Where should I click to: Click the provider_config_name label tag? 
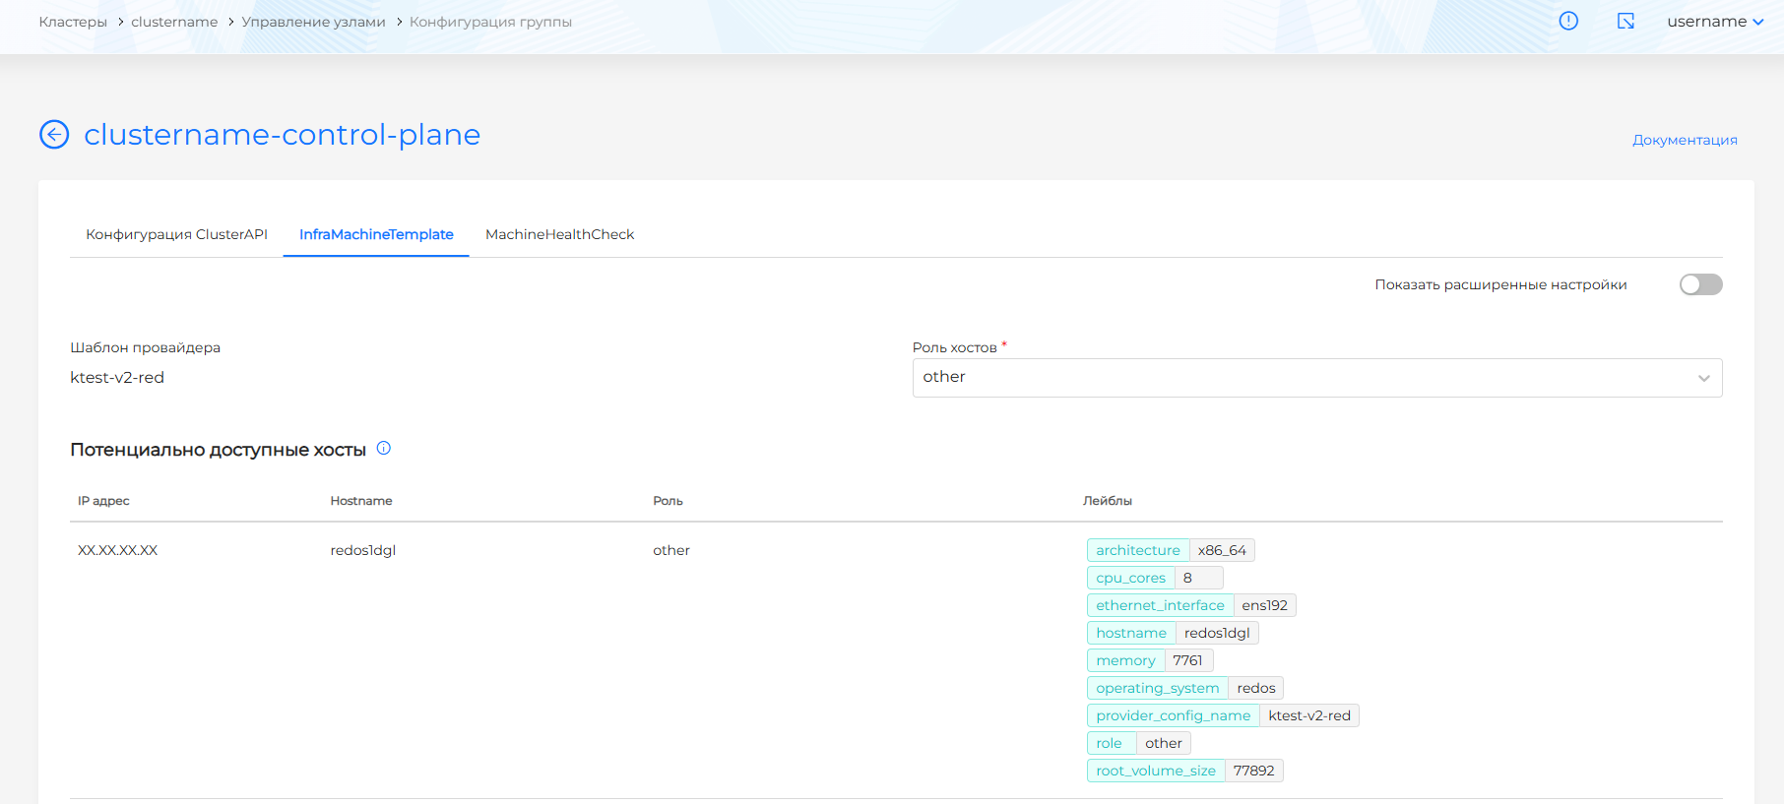click(x=1173, y=715)
